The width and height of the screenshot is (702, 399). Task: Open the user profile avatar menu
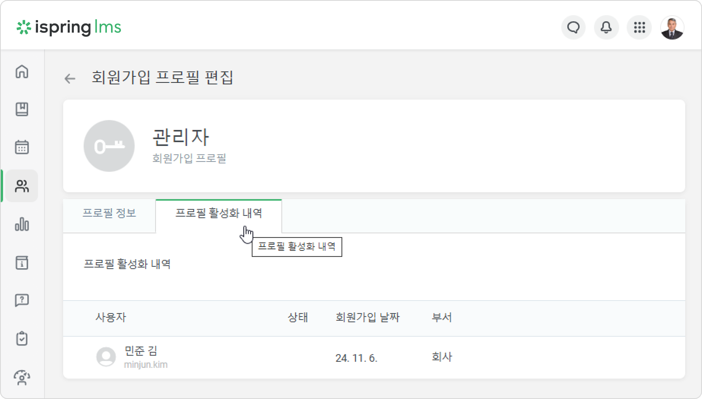[x=672, y=27]
